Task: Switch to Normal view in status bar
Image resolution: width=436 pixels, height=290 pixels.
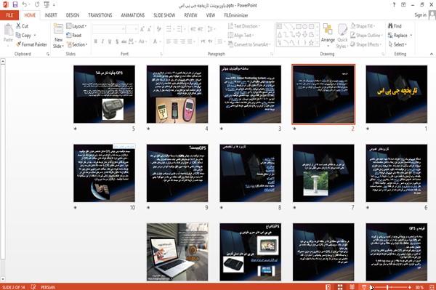Action: coord(328,287)
